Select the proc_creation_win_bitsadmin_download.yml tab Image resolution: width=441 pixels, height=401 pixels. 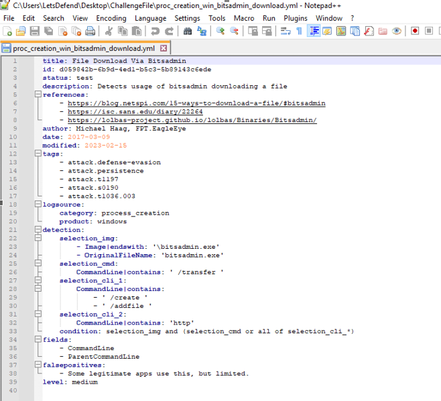coord(84,48)
